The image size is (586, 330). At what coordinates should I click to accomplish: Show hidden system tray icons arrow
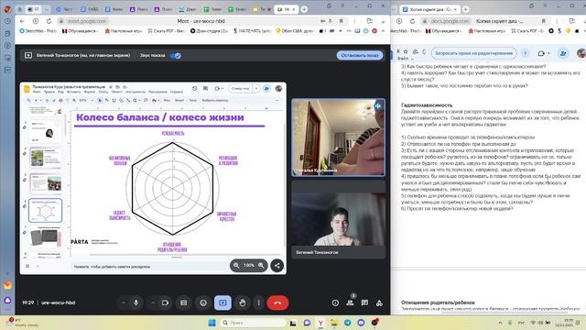pos(500,323)
